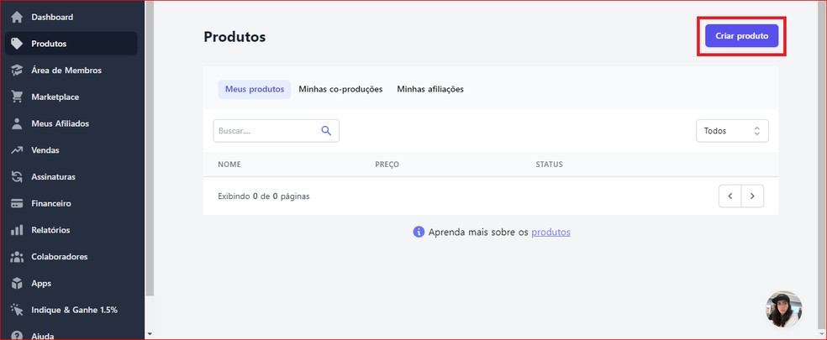827x340 pixels.
Task: Go to the previous page arrow
Action: pos(730,196)
